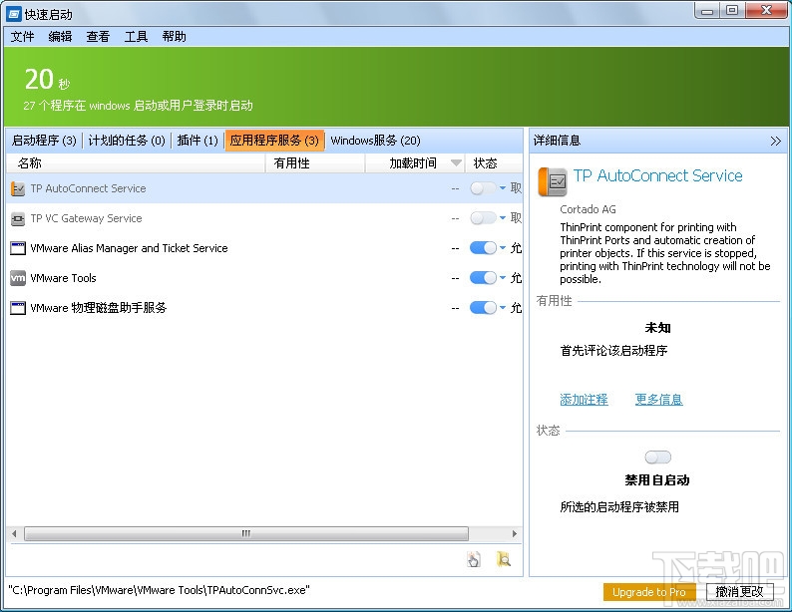Disable VMware 物理磁盘助手服务 startup switch
The image size is (792, 612).
coord(483,307)
